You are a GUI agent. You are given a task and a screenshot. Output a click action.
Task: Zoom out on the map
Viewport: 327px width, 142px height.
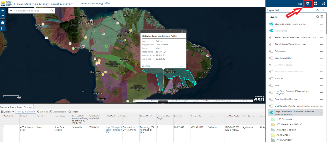point(3,15)
